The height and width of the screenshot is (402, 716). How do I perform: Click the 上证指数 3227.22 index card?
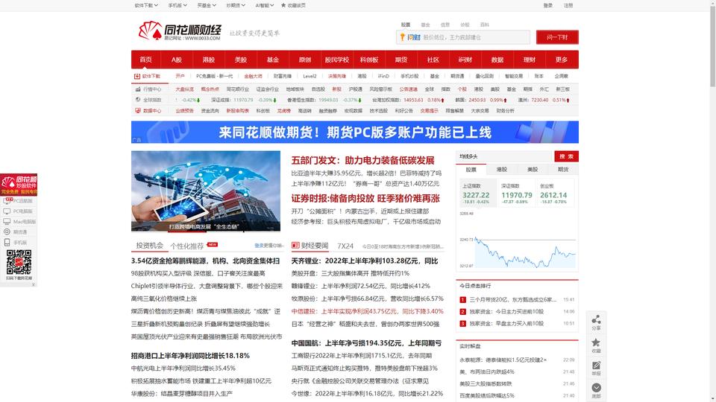pos(478,193)
